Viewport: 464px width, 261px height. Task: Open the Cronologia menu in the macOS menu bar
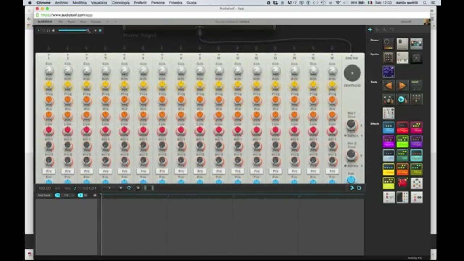point(120,3)
